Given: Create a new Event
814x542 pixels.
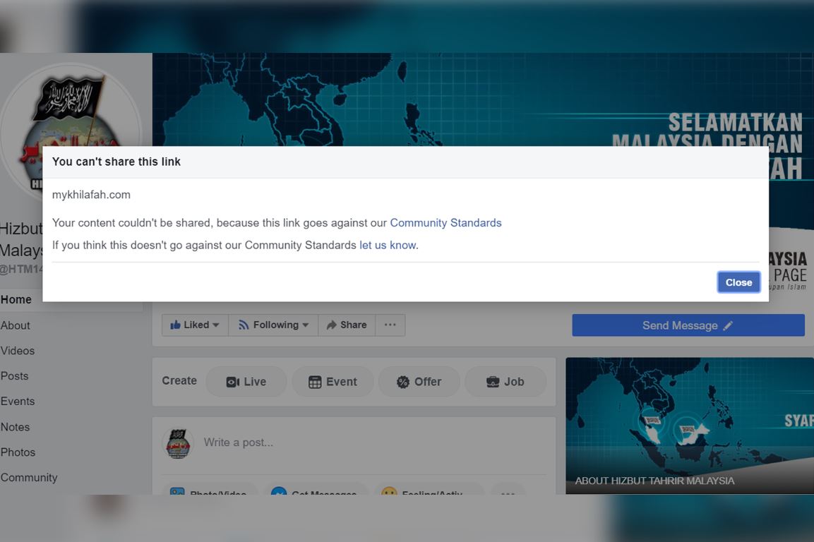Looking at the screenshot, I should tap(333, 382).
